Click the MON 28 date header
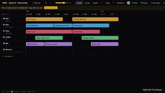This screenshot has width=165, height=93. point(76,14)
